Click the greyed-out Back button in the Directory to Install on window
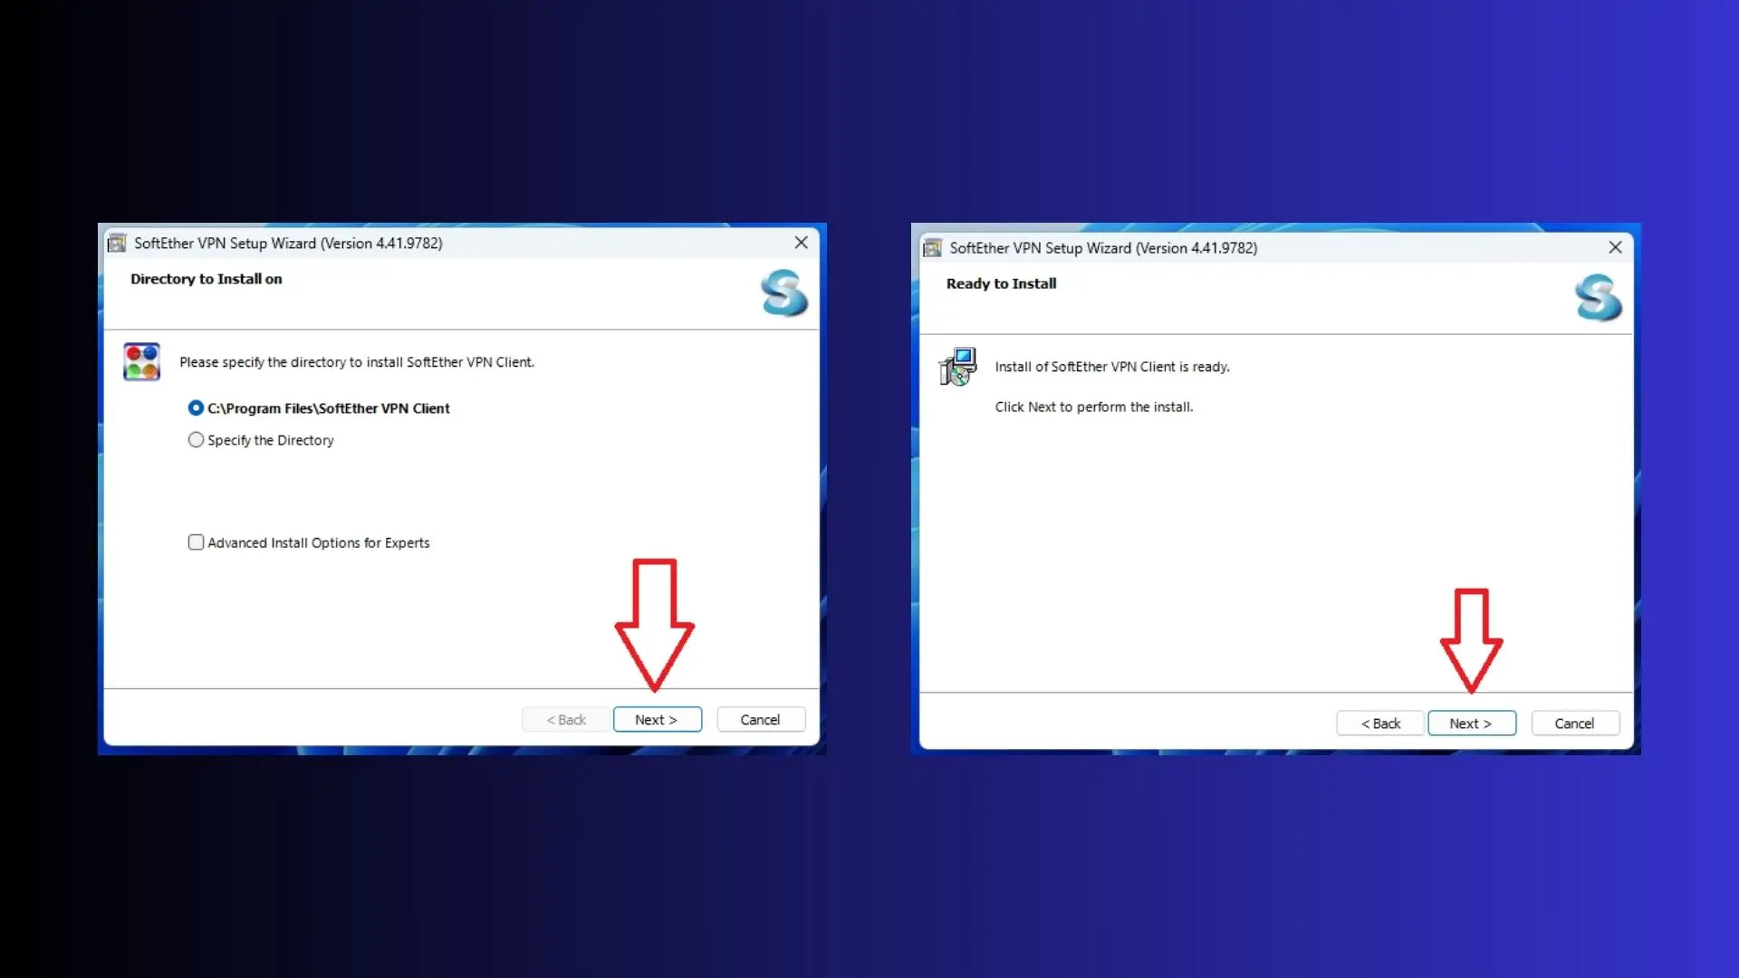Screen dimensions: 1739x978 566,720
